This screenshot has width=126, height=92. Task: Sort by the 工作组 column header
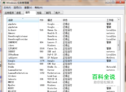tap(111, 20)
